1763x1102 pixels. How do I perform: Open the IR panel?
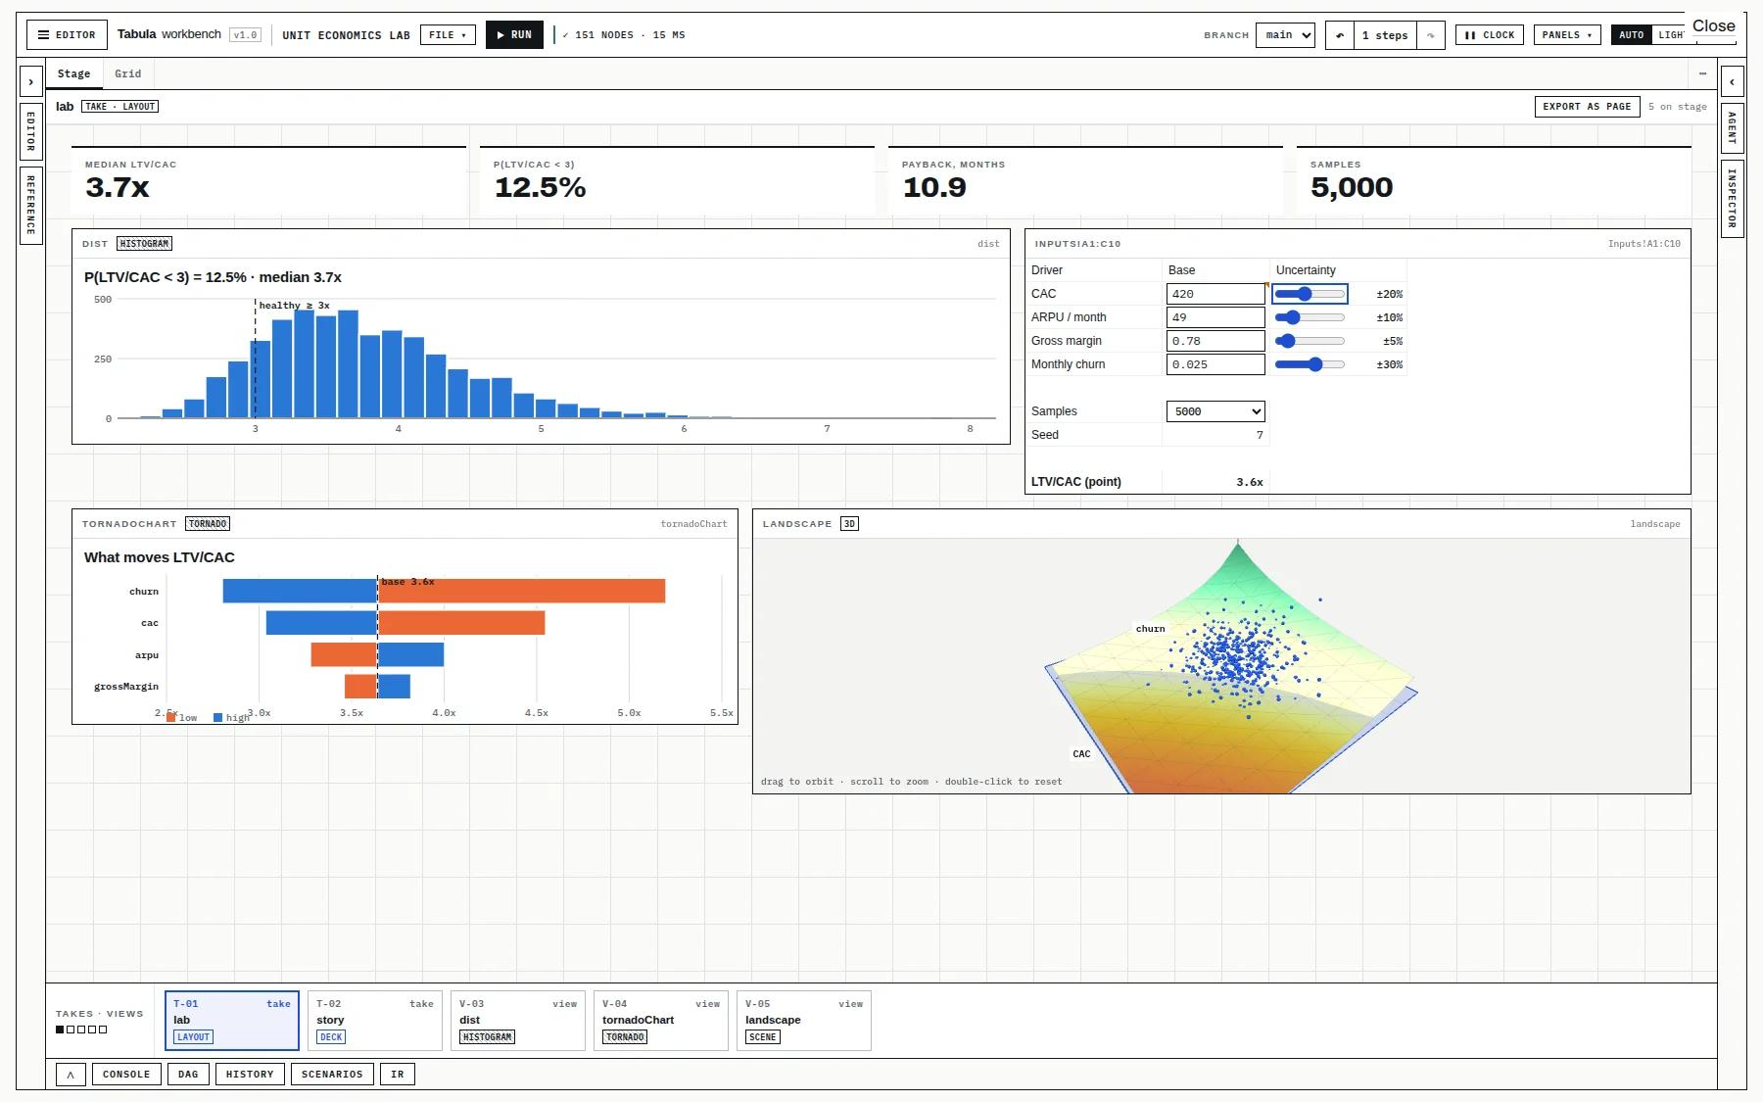(x=397, y=1075)
